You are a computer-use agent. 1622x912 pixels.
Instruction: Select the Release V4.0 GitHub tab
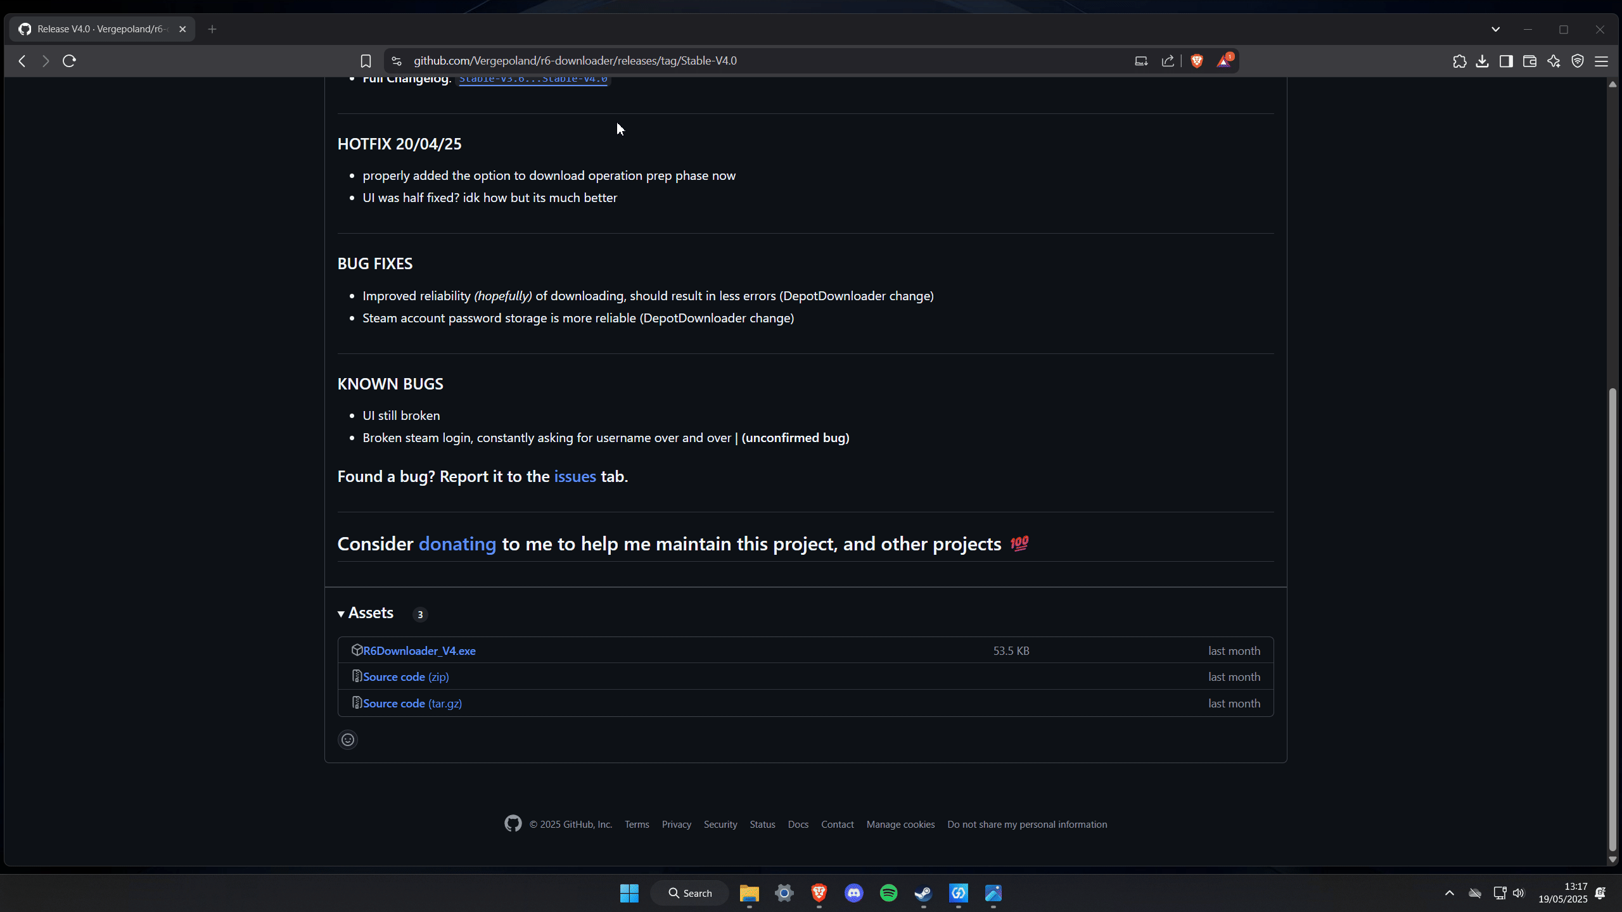point(101,29)
